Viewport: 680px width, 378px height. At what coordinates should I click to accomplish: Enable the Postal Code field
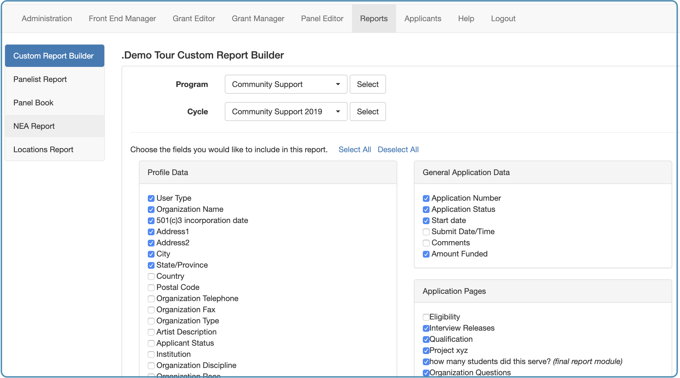151,288
